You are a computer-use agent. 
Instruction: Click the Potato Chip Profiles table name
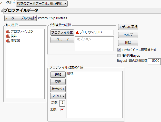coord(52,18)
